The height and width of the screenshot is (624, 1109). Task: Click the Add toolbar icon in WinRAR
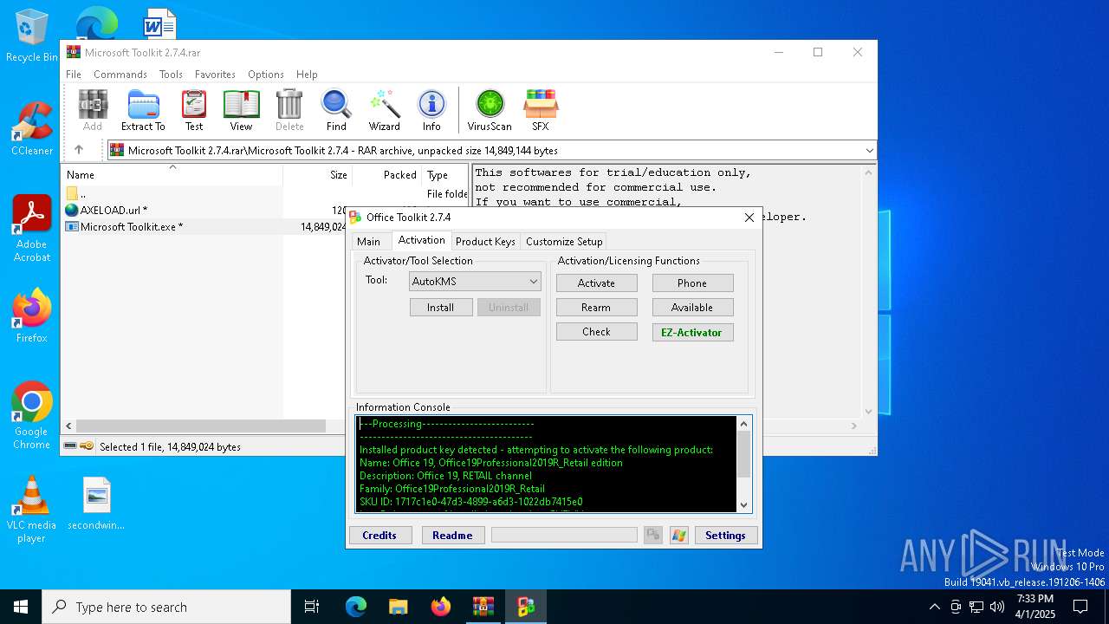pos(93,110)
